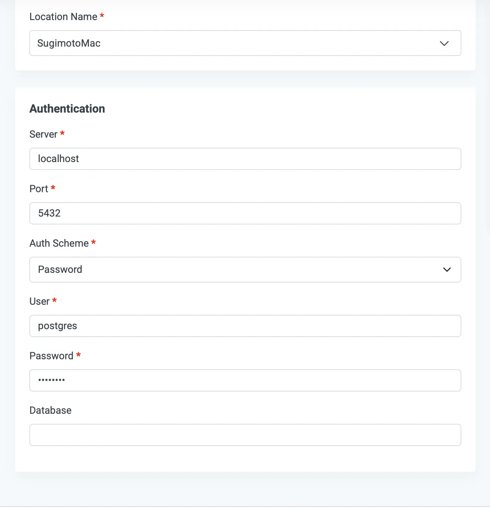Select the User field containing postgres
The image size is (490, 512).
point(245,326)
